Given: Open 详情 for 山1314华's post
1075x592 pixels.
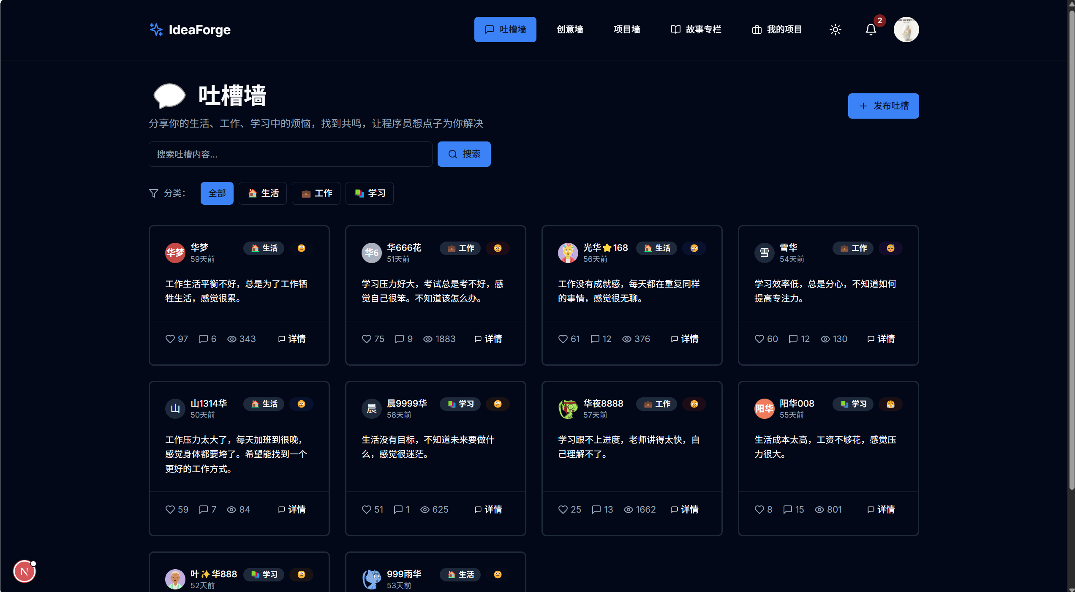Looking at the screenshot, I should click(x=292, y=509).
